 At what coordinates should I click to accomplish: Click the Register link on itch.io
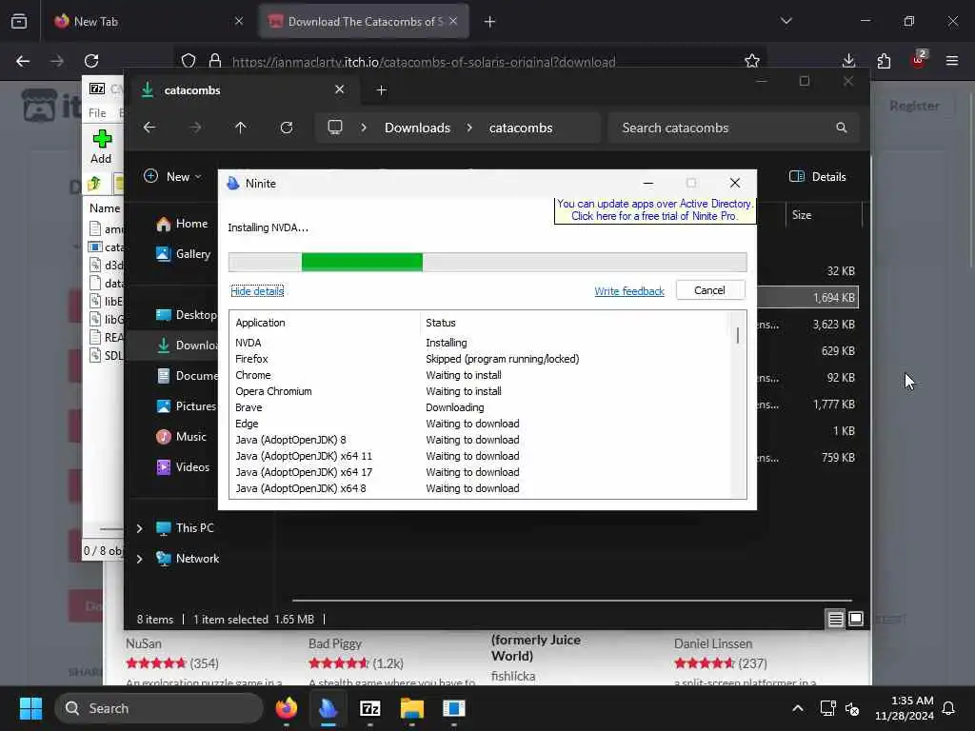click(x=914, y=106)
